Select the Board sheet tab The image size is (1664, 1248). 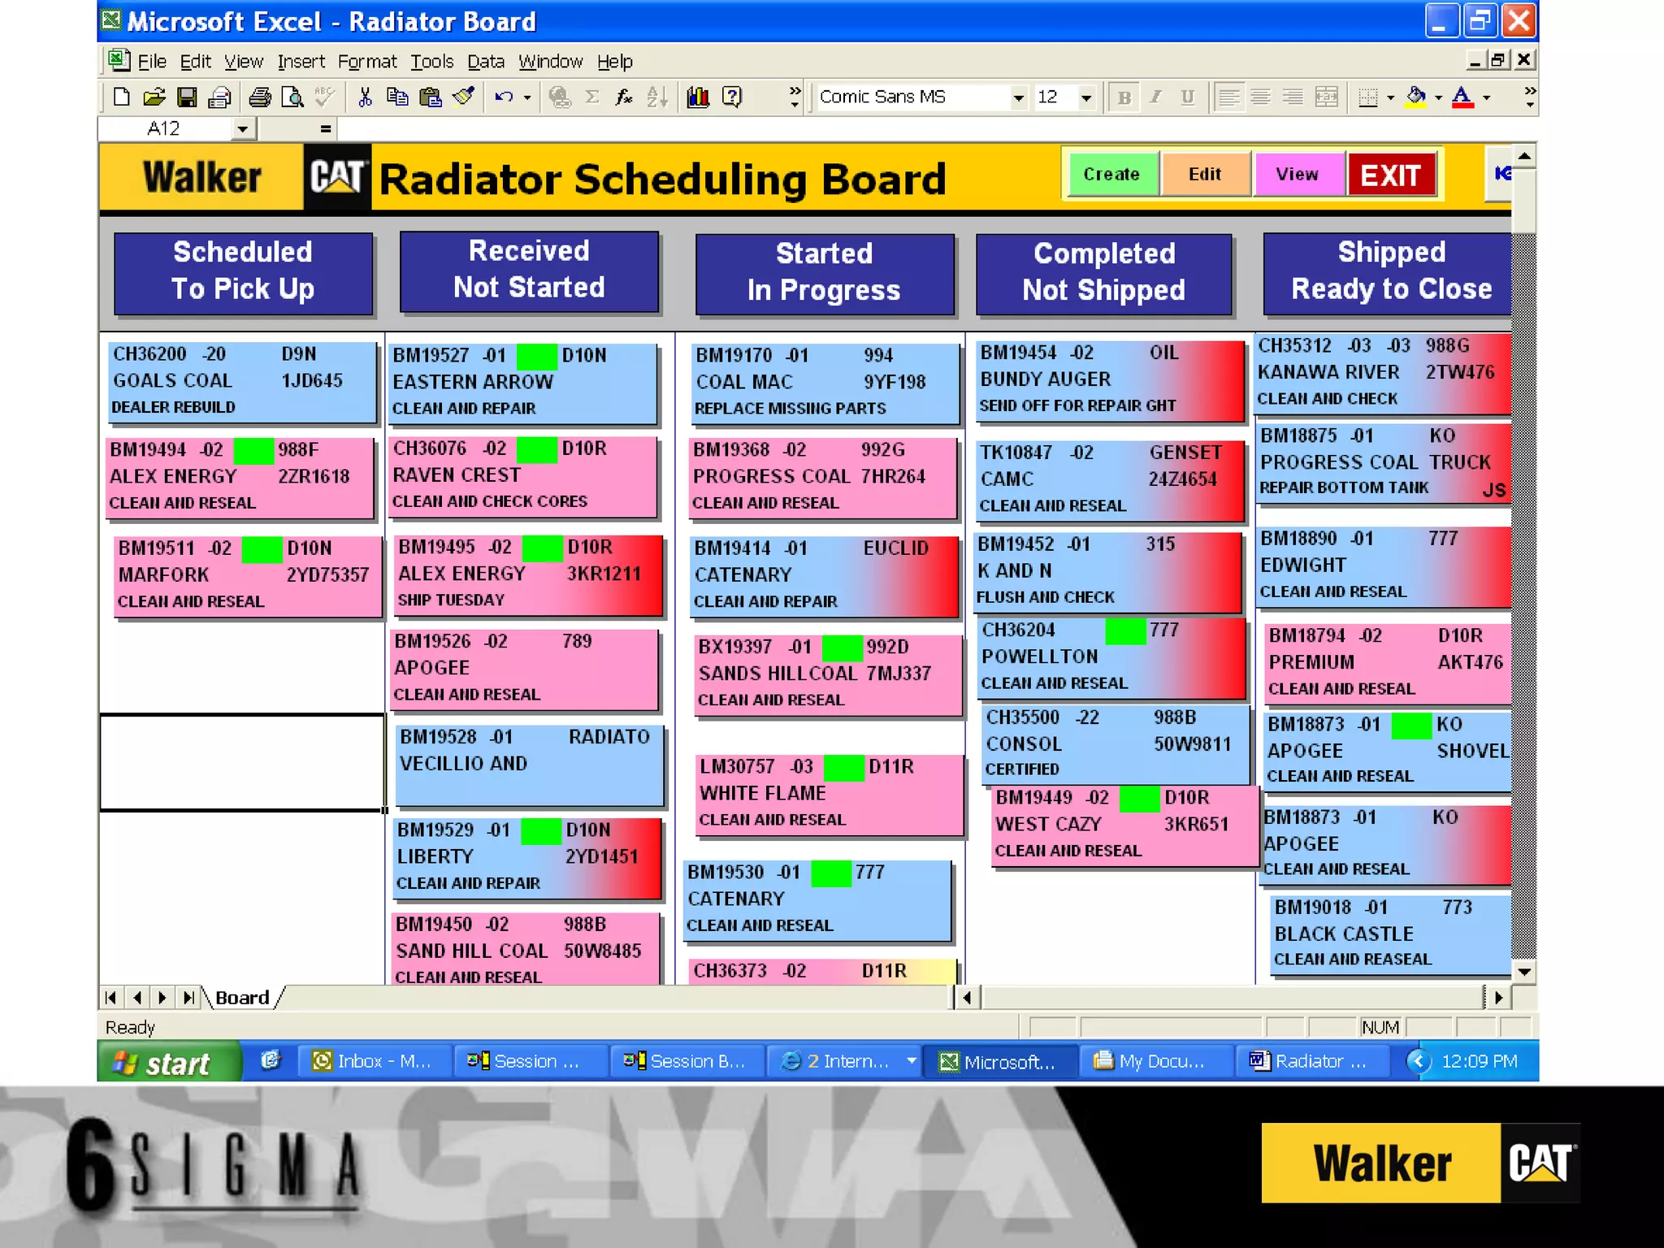[x=242, y=998]
